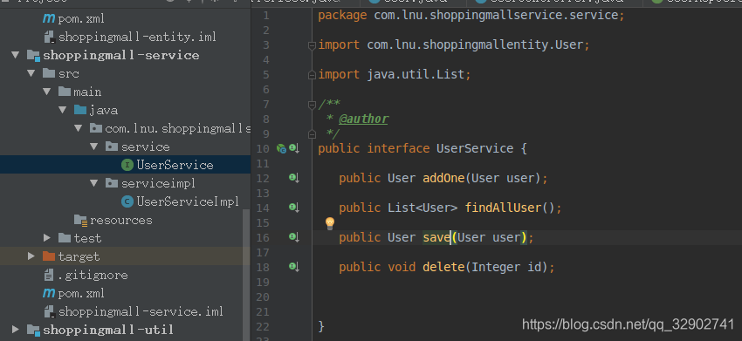Click the serviceimpl package icon
Screen dimensions: 742x341
tap(112, 183)
